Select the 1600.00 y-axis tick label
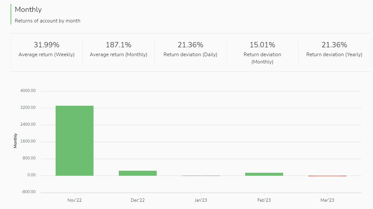The image size is (373, 209). [x=28, y=142]
